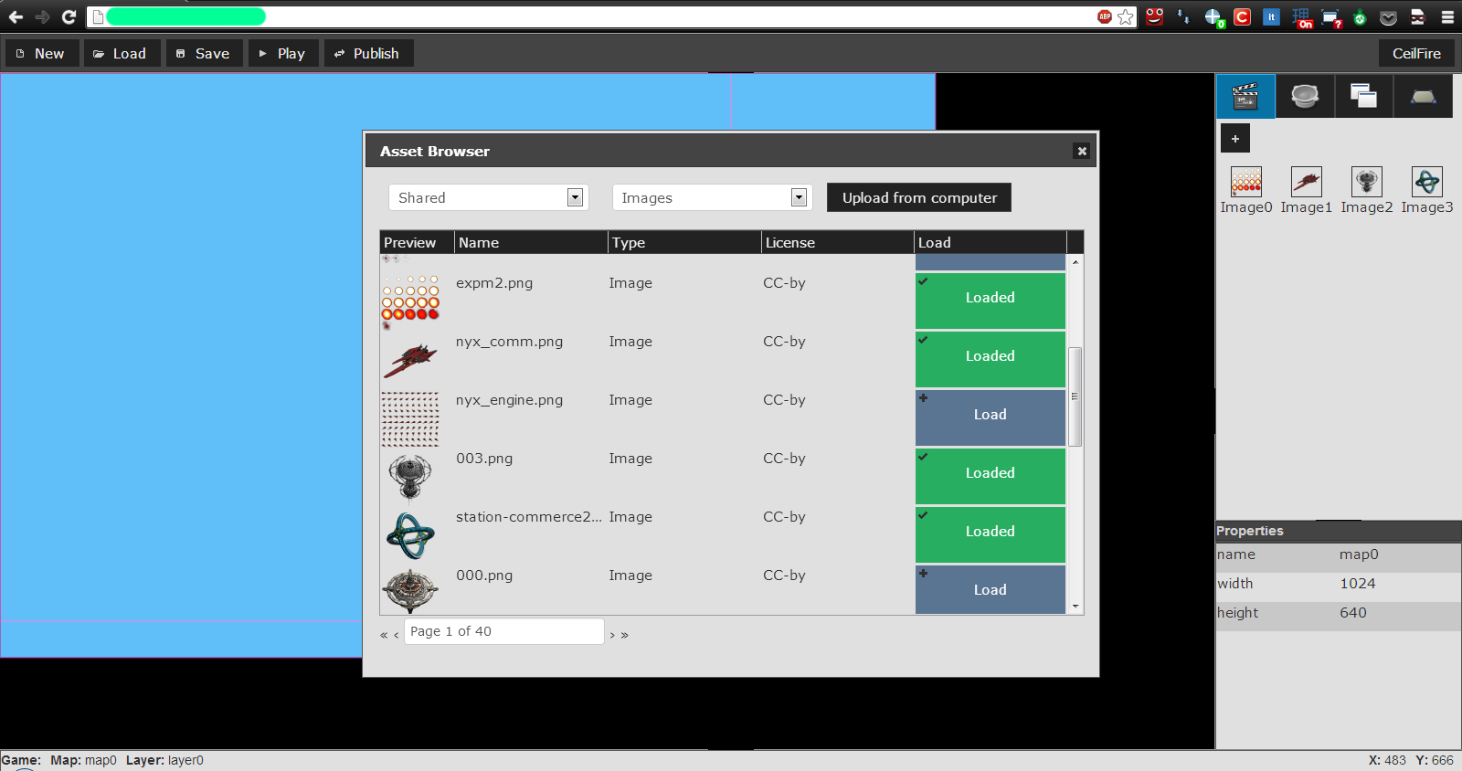Load the nyx_engine.png asset
Image resolution: width=1462 pixels, height=771 pixels.
[990, 416]
